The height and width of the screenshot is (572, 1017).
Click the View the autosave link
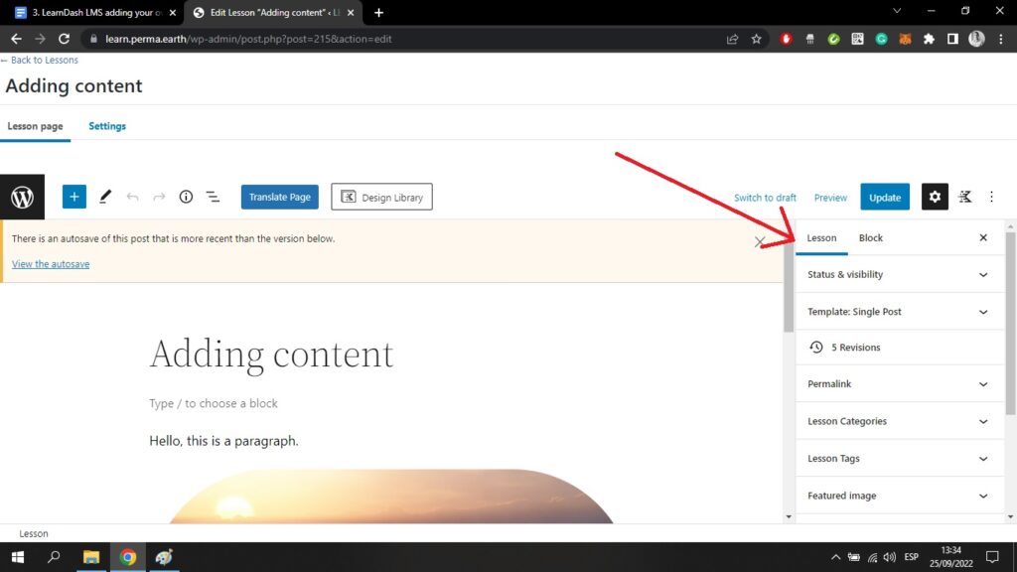(51, 264)
